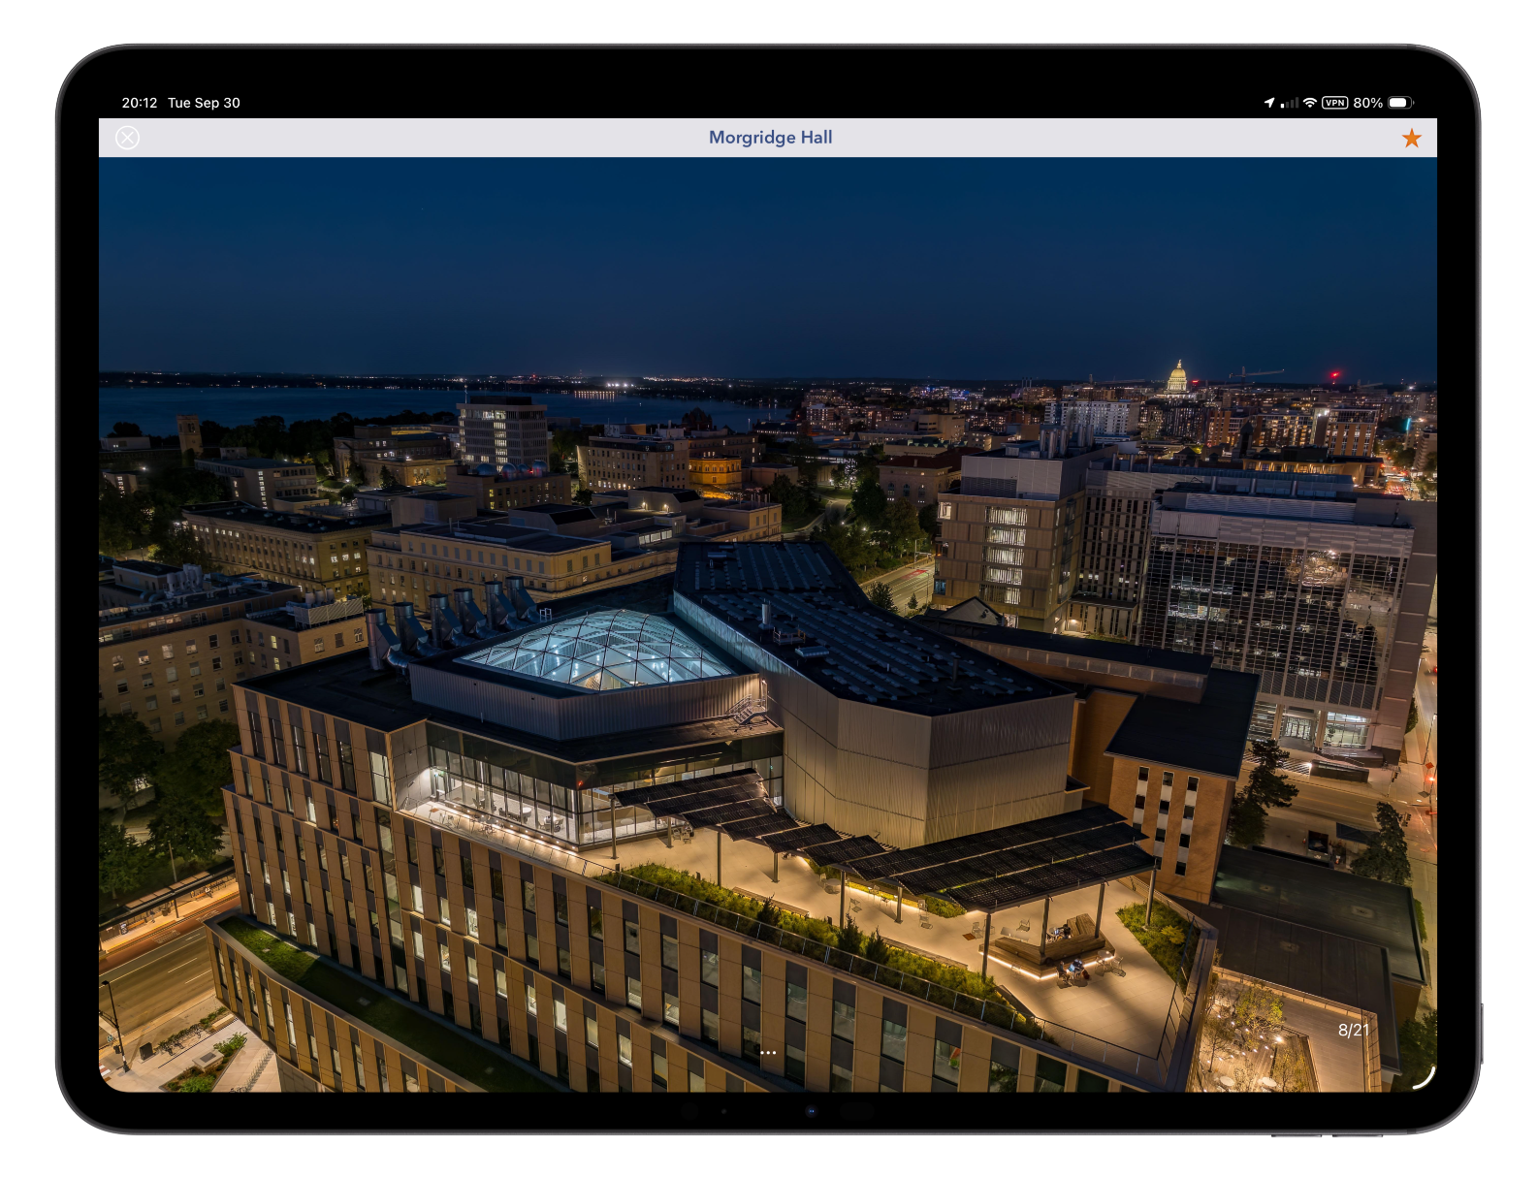
Task: Tap the Tue Sep 30 date
Action: [x=204, y=103]
